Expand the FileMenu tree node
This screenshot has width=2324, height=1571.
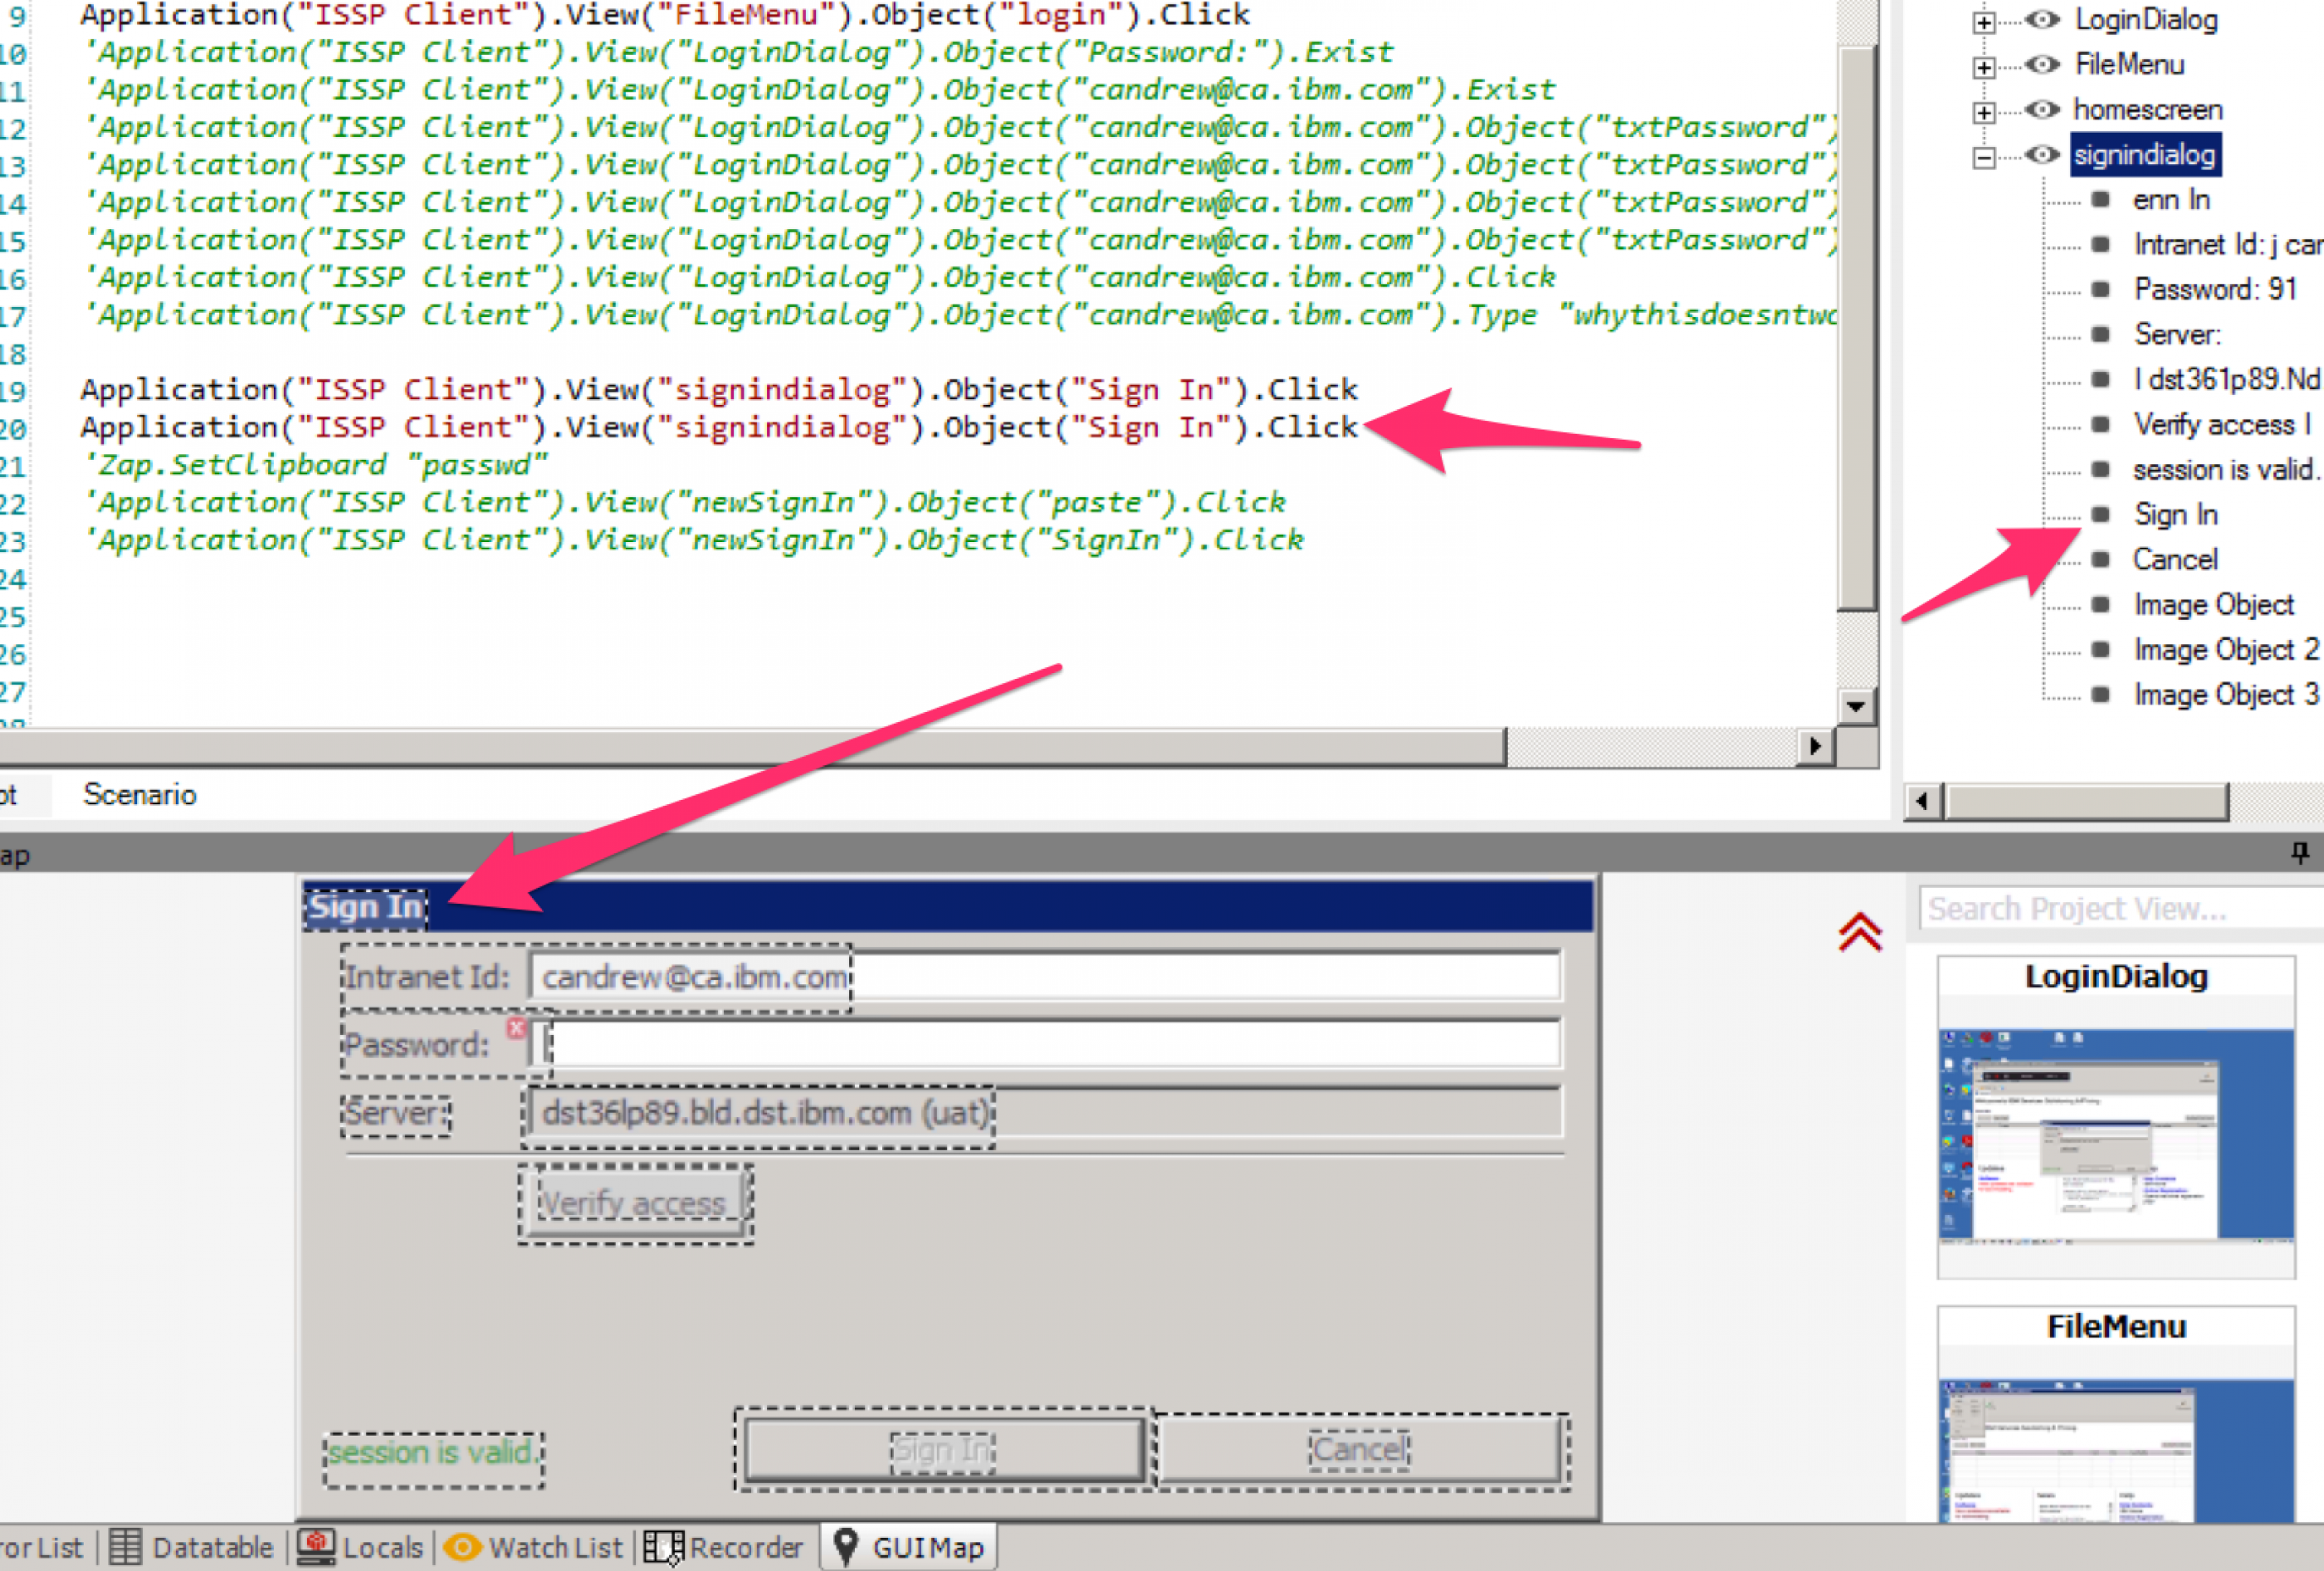pyautogui.click(x=1984, y=67)
